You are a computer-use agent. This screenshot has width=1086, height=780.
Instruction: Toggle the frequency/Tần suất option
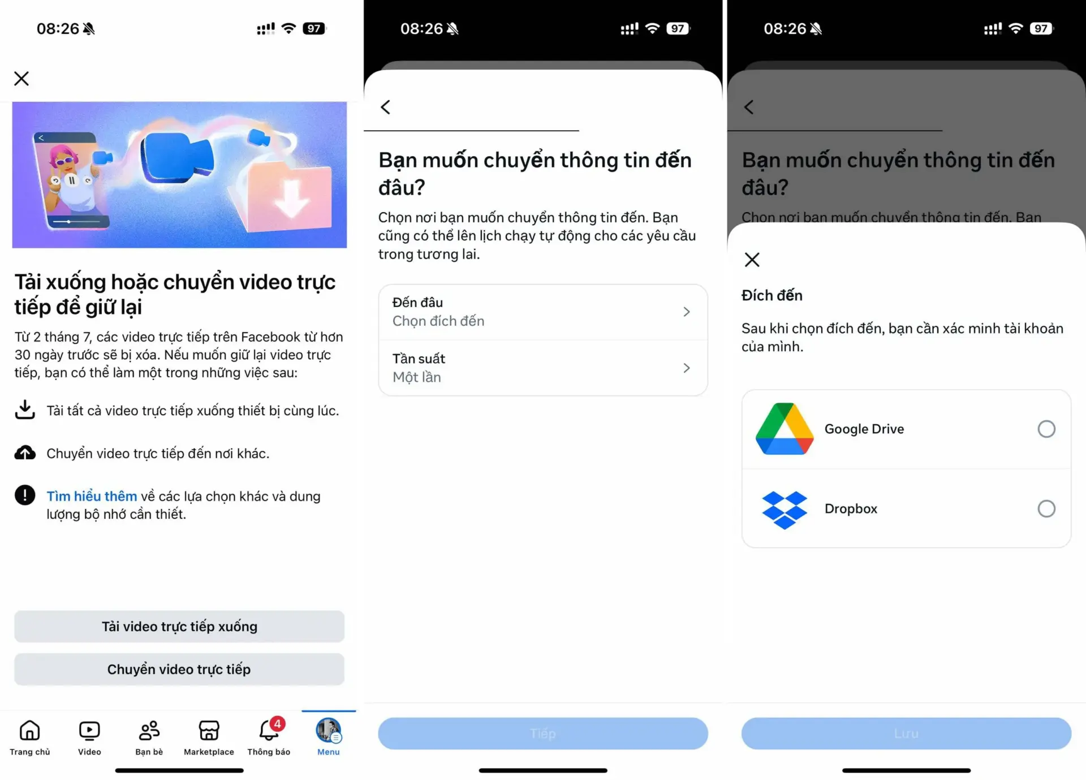tap(542, 368)
